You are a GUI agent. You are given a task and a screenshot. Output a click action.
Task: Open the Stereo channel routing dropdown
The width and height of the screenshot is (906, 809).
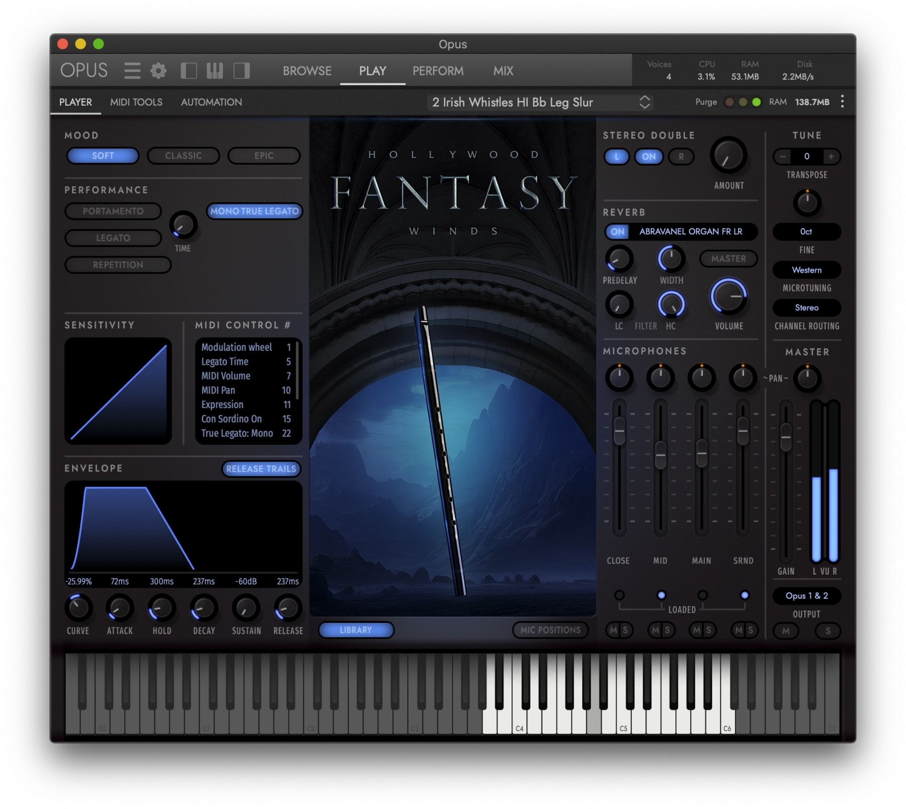click(x=807, y=307)
